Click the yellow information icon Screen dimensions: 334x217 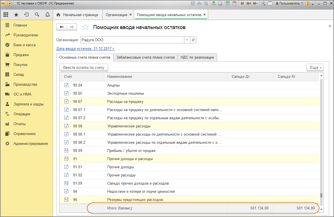click(x=307, y=3)
